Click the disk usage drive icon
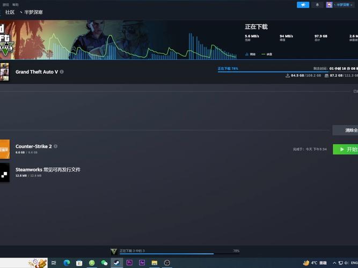Image resolution: width=358 pixels, height=268 pixels. (x=326, y=76)
